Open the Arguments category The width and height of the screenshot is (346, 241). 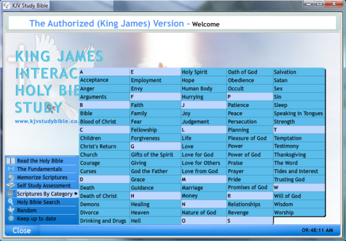[104, 97]
